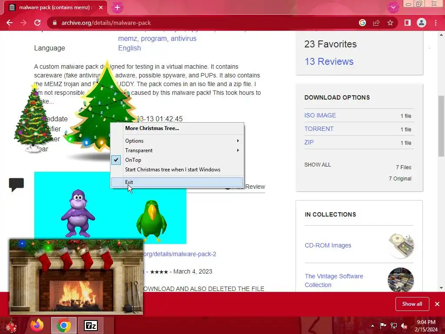This screenshot has height=334, width=445.
Task: Download the ZIP option
Action: point(309,142)
